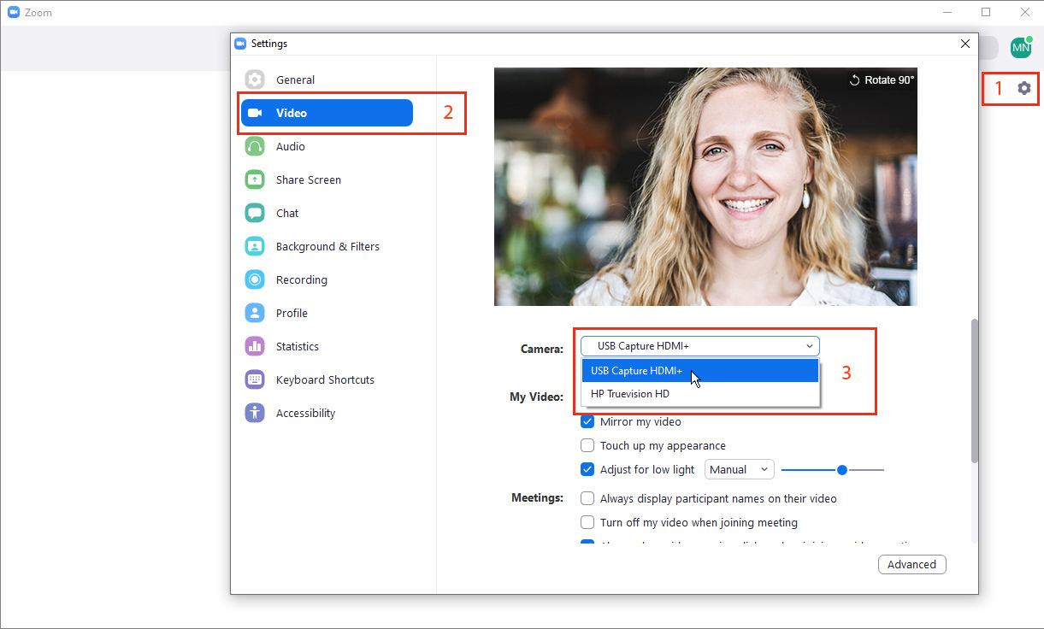The image size is (1044, 629).
Task: Click the Advanced button
Action: [x=911, y=564]
